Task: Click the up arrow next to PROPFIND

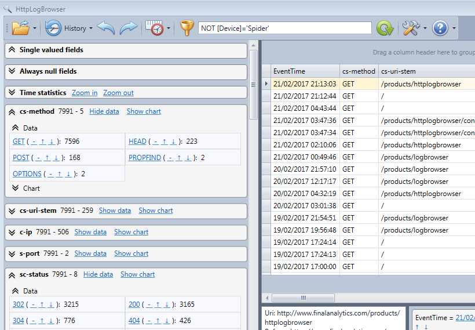Action: tap(179, 158)
